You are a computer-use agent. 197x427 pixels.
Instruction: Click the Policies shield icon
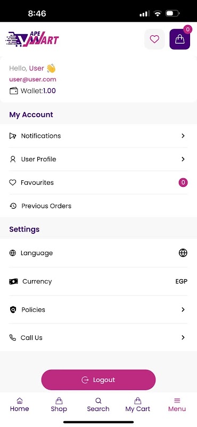pyautogui.click(x=13, y=310)
